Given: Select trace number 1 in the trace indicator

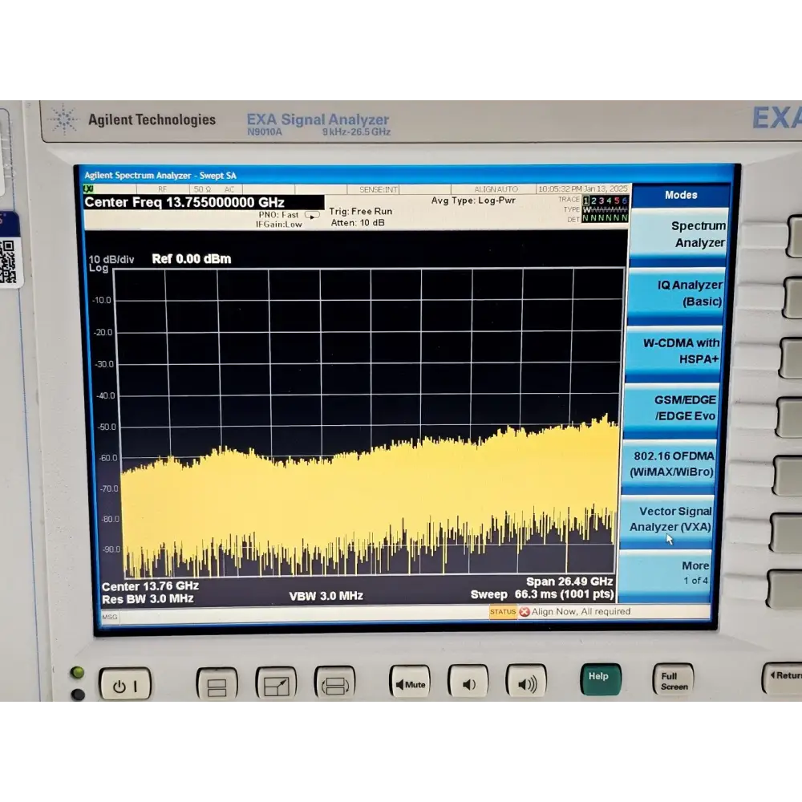Looking at the screenshot, I should (586, 201).
